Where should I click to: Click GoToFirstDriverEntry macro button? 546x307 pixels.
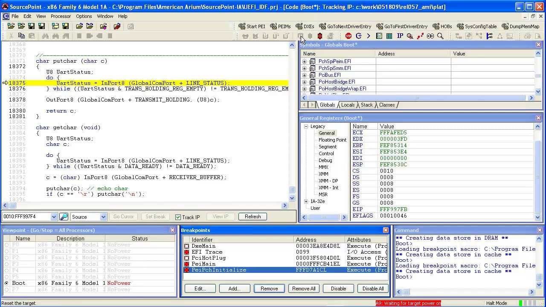[x=402, y=26]
